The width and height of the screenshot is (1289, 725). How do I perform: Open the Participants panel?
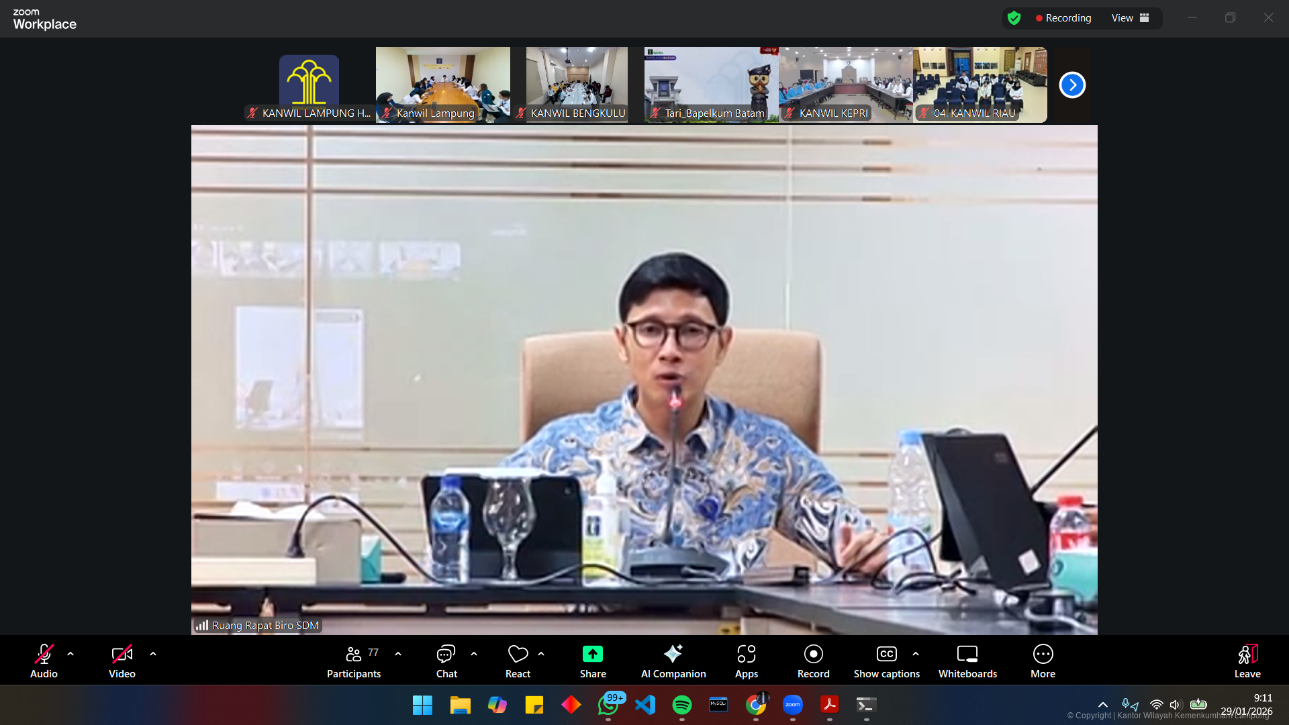coord(354,661)
